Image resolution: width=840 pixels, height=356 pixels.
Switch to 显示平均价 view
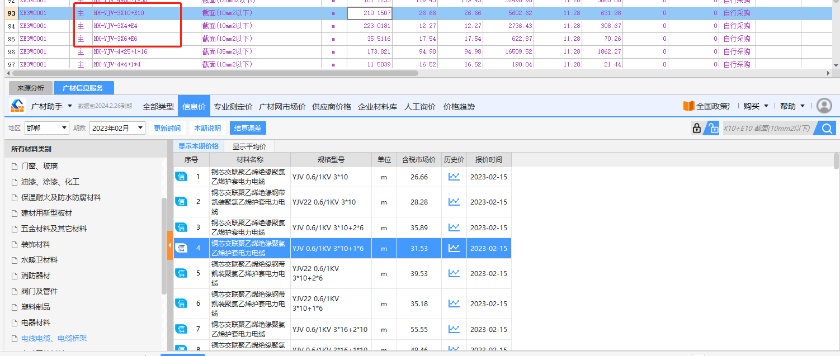(249, 146)
